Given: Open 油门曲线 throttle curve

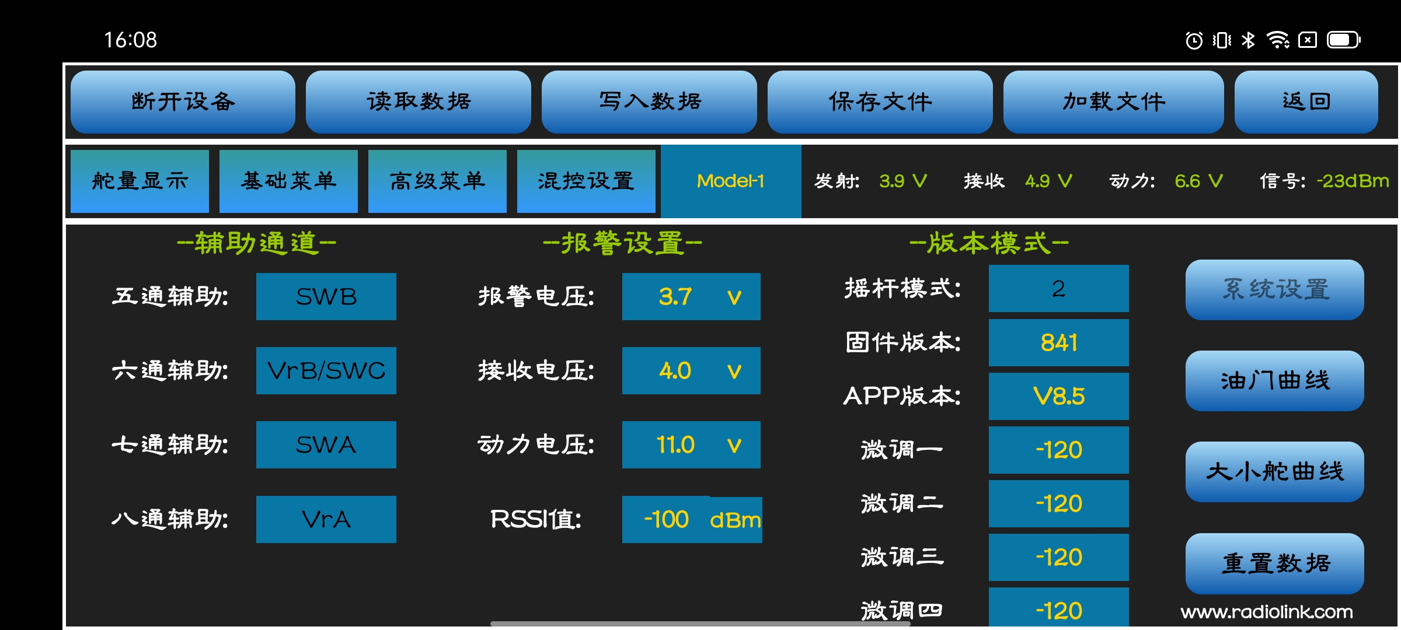Looking at the screenshot, I should 1274,381.
